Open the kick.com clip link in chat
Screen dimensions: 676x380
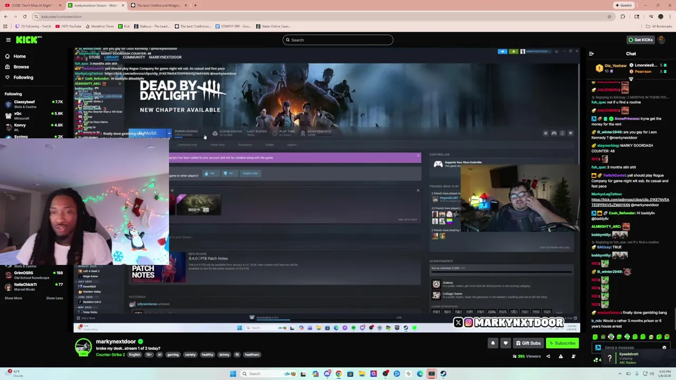click(630, 202)
